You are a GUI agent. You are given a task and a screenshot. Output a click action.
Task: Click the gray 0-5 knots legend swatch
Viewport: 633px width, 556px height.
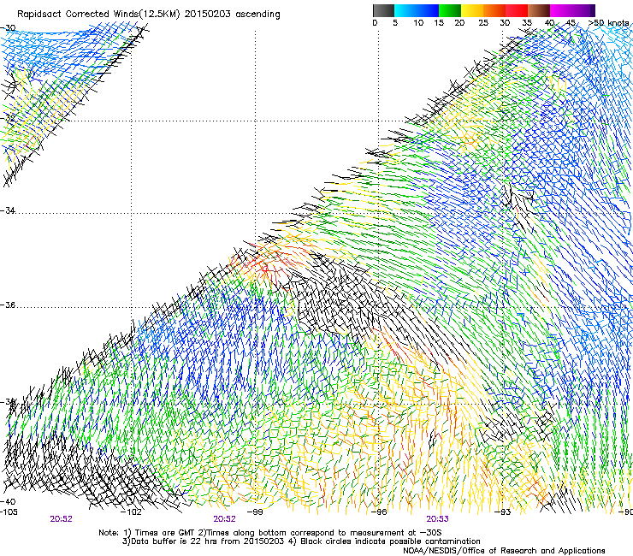pyautogui.click(x=383, y=10)
